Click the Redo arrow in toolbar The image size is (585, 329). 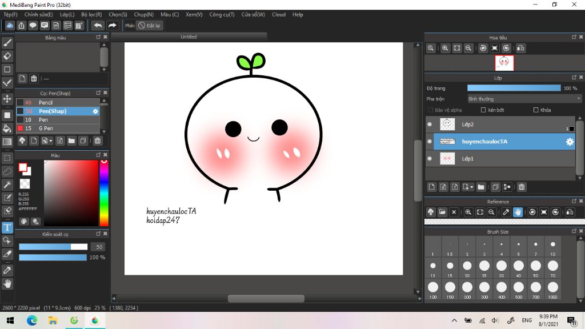coord(112,25)
